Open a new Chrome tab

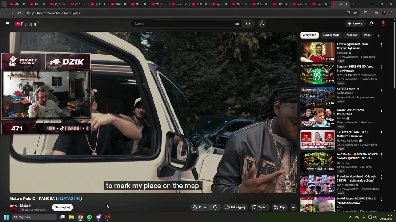(x=354, y=4)
